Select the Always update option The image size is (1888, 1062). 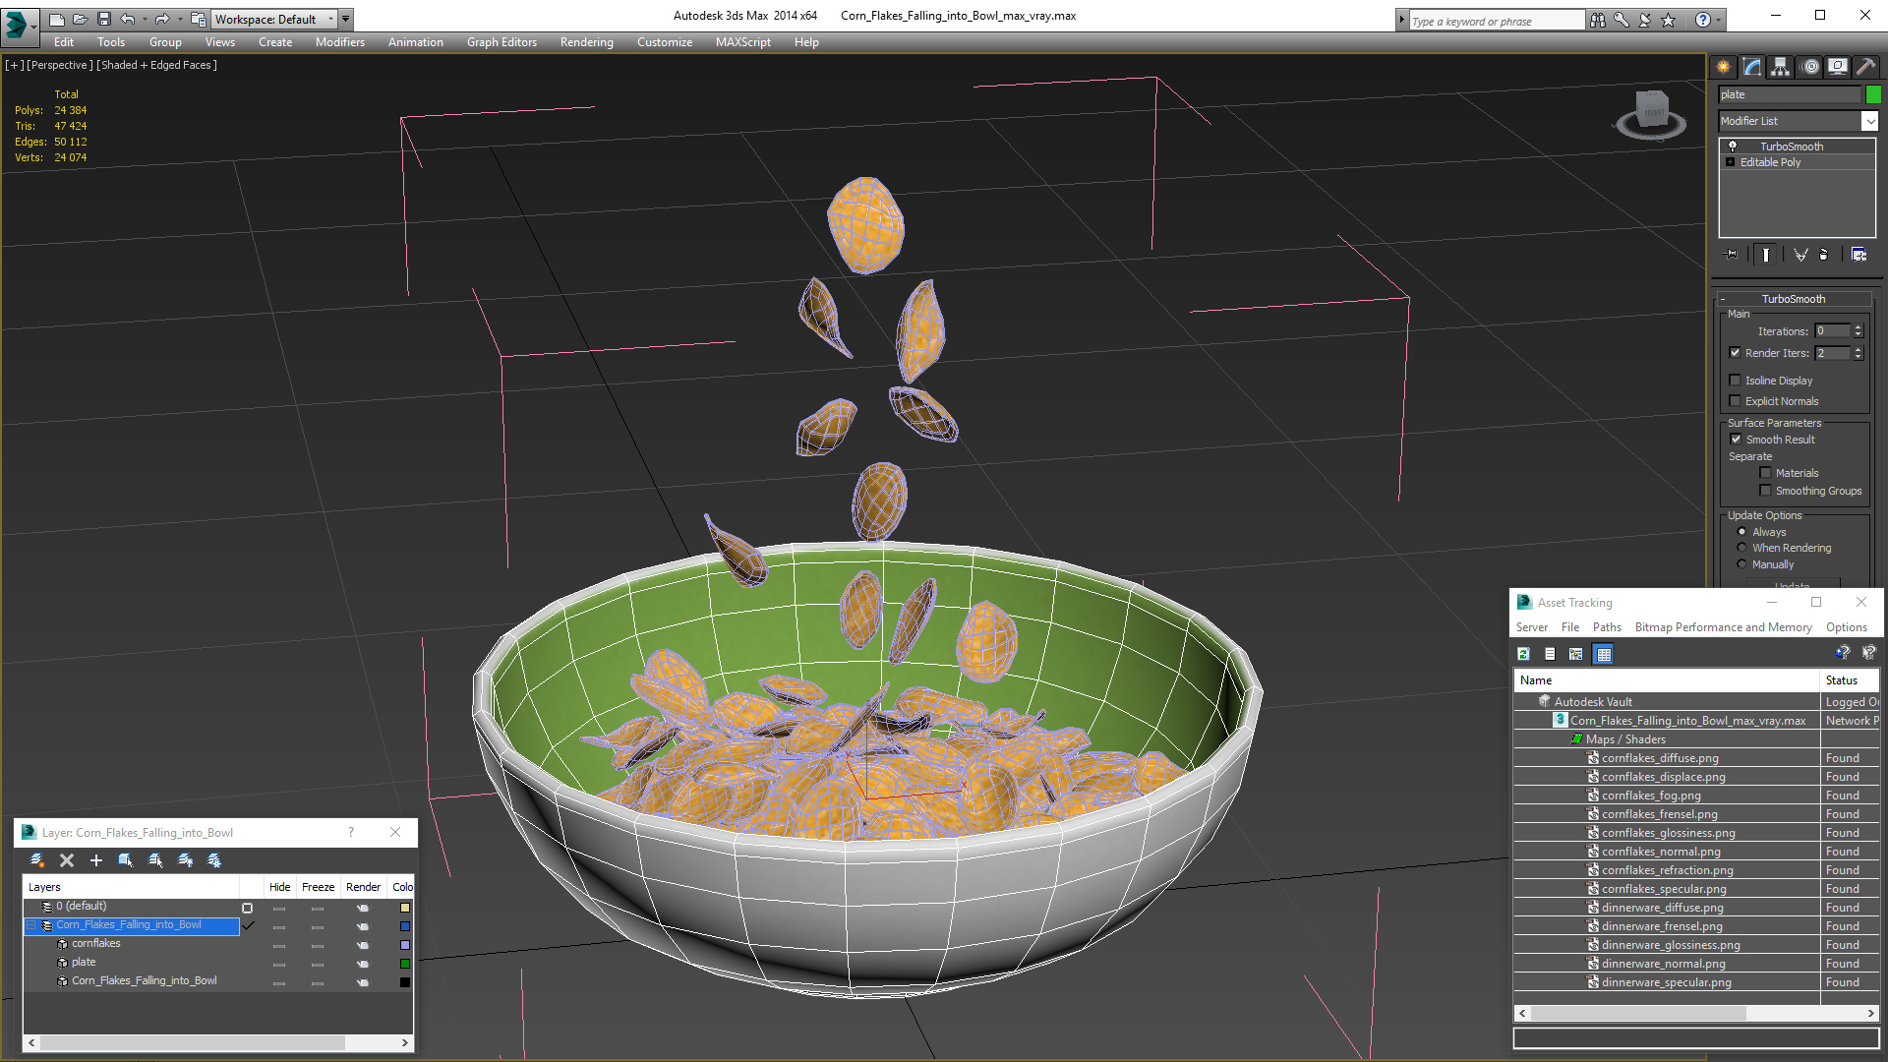tap(1741, 532)
